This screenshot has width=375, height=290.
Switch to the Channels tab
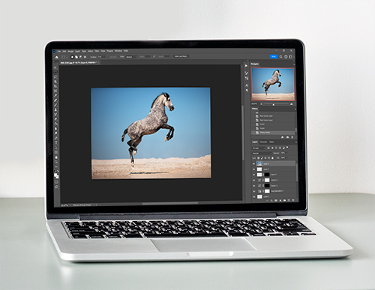click(x=263, y=142)
